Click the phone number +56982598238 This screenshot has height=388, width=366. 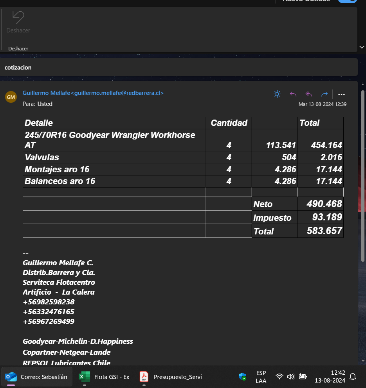coord(49,302)
